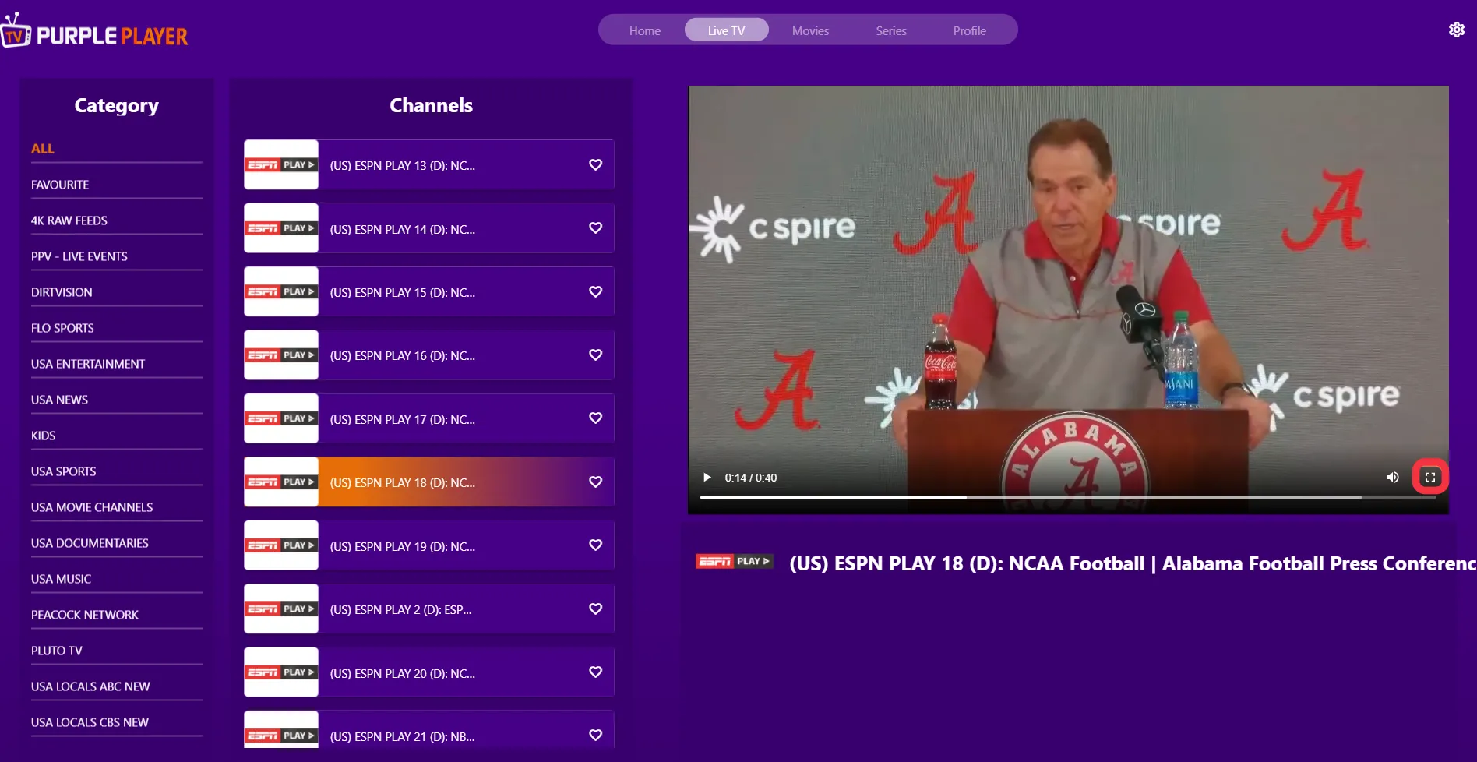Favourite ESPN PLAY 17 with the heart
Image resolution: width=1477 pixels, height=762 pixels.
596,418
